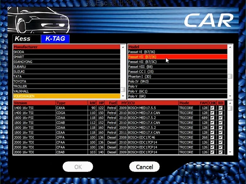
Task: Select SUZUKI manufacturer
Action: point(67,72)
